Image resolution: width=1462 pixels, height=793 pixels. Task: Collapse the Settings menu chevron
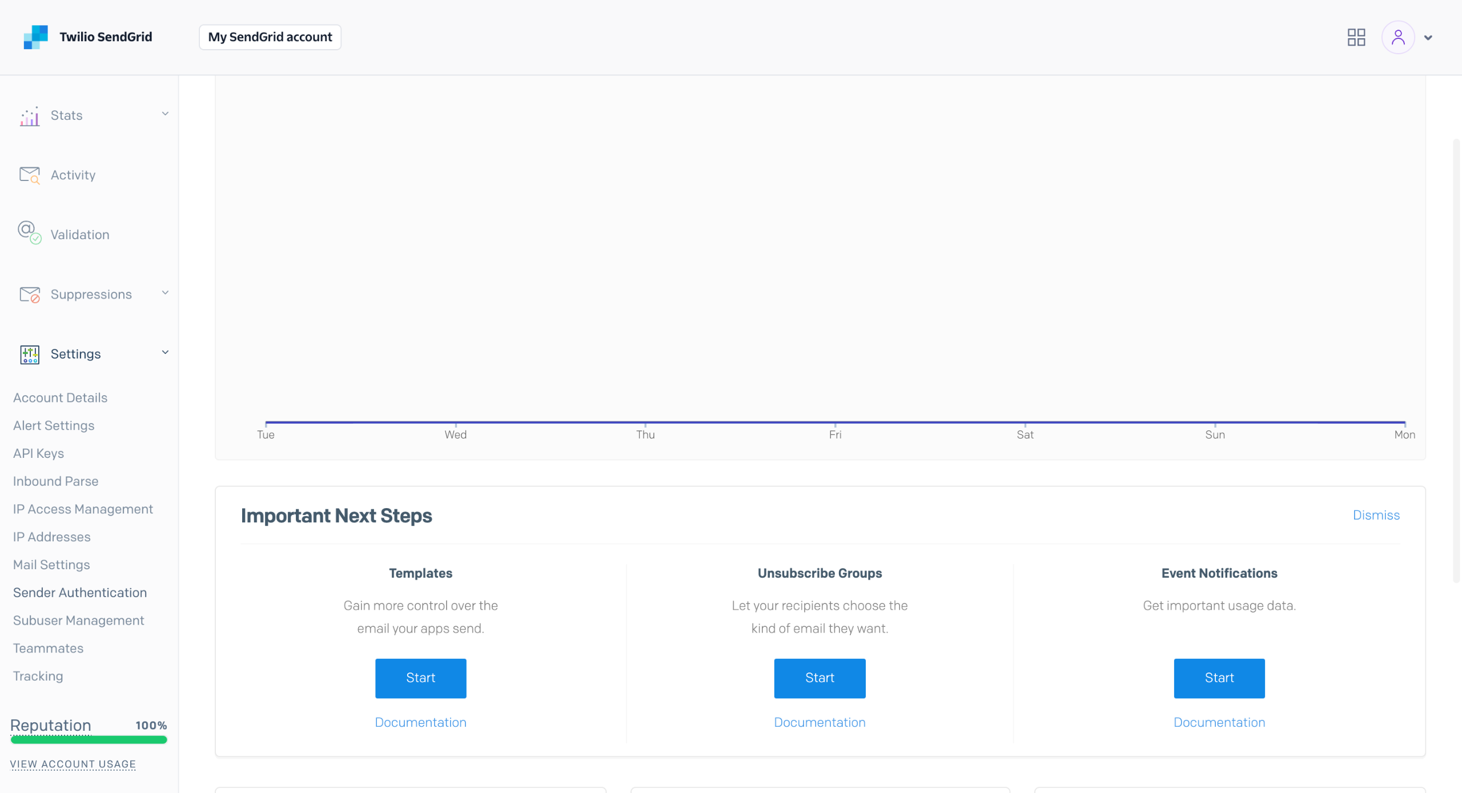click(165, 353)
